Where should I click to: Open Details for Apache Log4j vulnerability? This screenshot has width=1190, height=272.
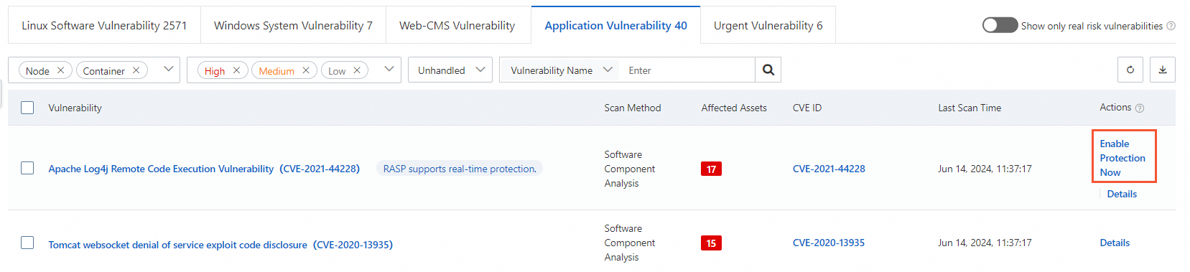click(1122, 194)
